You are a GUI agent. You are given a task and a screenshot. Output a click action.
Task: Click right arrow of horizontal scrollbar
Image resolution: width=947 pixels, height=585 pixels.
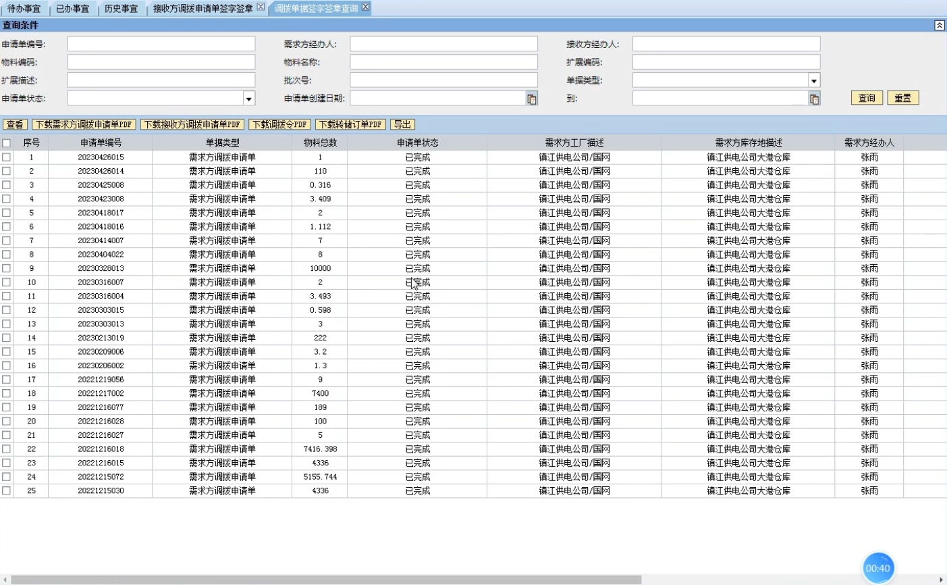942,580
